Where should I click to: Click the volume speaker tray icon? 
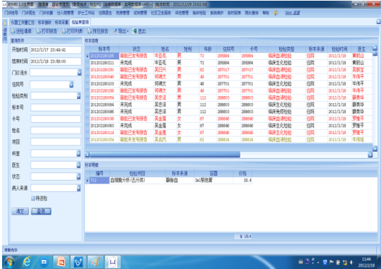(351, 262)
